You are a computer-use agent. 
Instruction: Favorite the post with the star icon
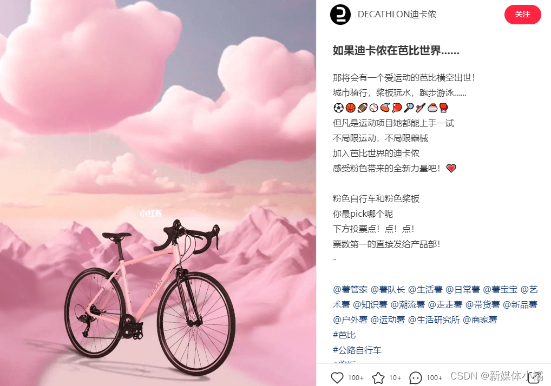[378, 377]
